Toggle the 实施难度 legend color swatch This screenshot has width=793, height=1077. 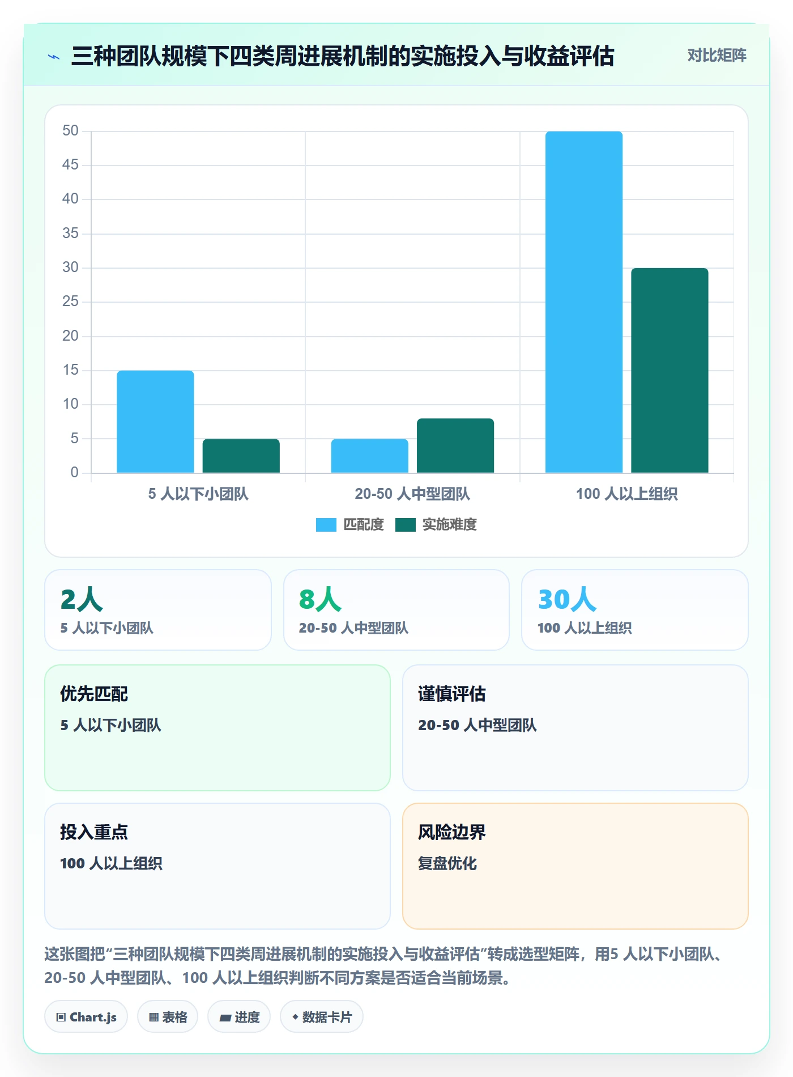[x=405, y=525]
